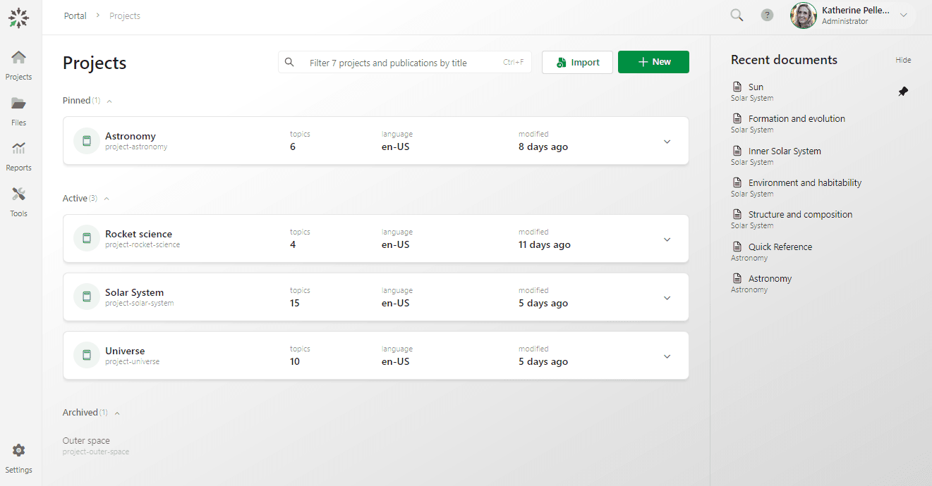Click the Astronomy project icon
Image resolution: width=932 pixels, height=486 pixels.
pyautogui.click(x=87, y=141)
